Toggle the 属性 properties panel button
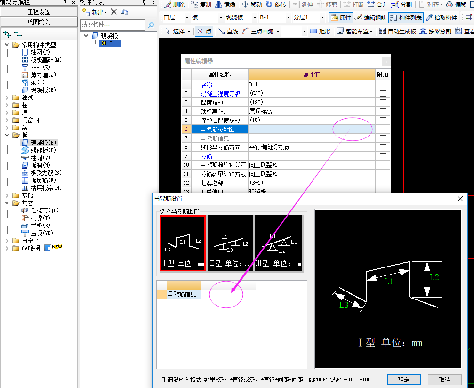This screenshot has height=388, width=474. point(341,17)
